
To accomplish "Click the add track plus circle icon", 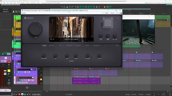I will point(27,87).
